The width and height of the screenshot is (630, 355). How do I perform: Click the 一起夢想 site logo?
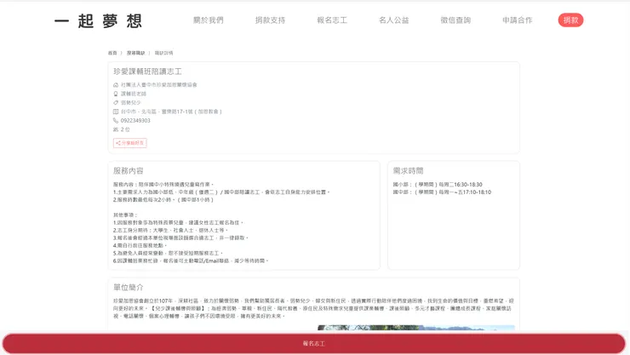pos(98,20)
